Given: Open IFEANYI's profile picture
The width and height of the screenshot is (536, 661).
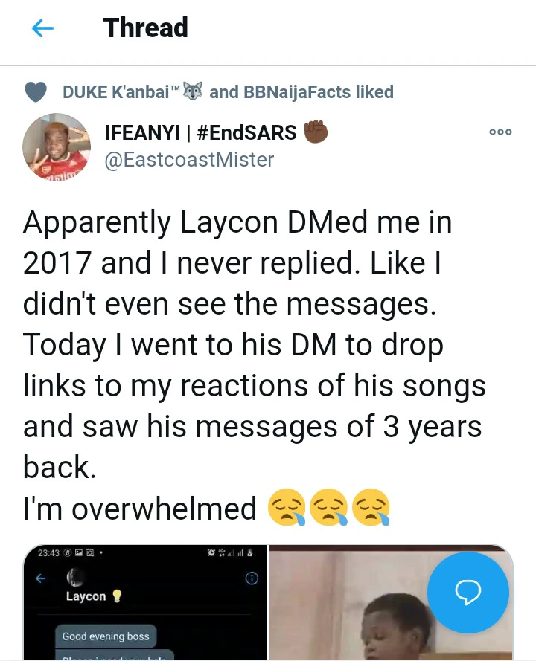Looking at the screenshot, I should 57,146.
